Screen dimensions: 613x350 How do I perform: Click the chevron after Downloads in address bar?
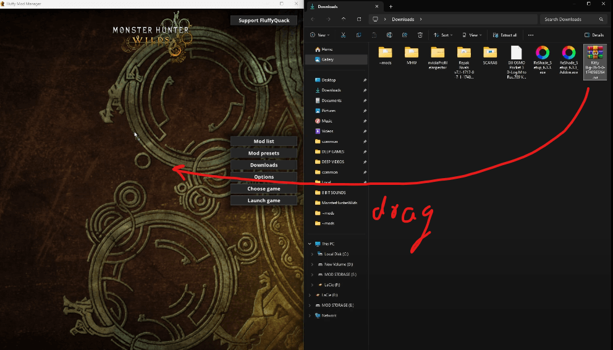click(421, 19)
